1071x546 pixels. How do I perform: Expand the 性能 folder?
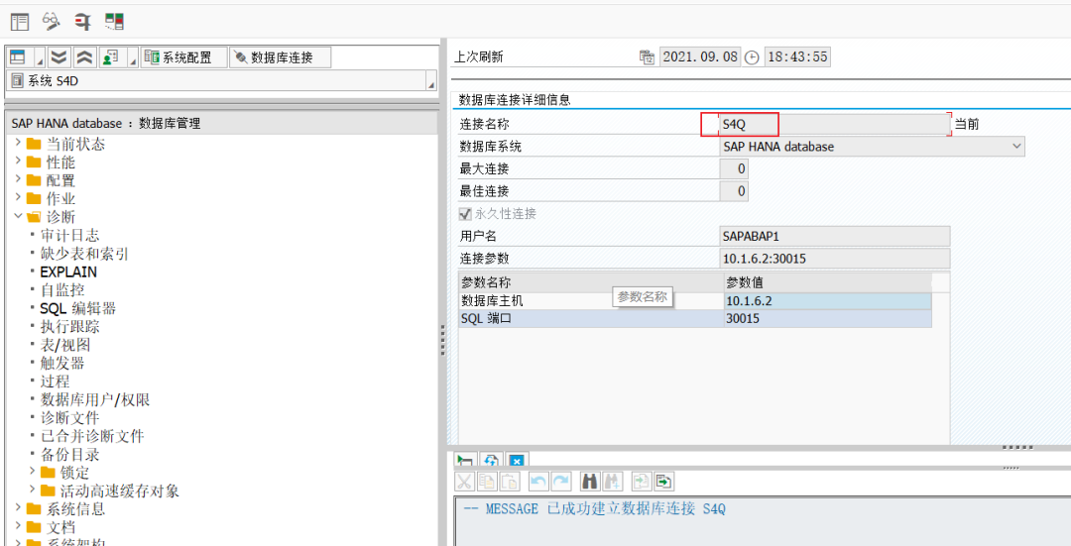[x=18, y=162]
